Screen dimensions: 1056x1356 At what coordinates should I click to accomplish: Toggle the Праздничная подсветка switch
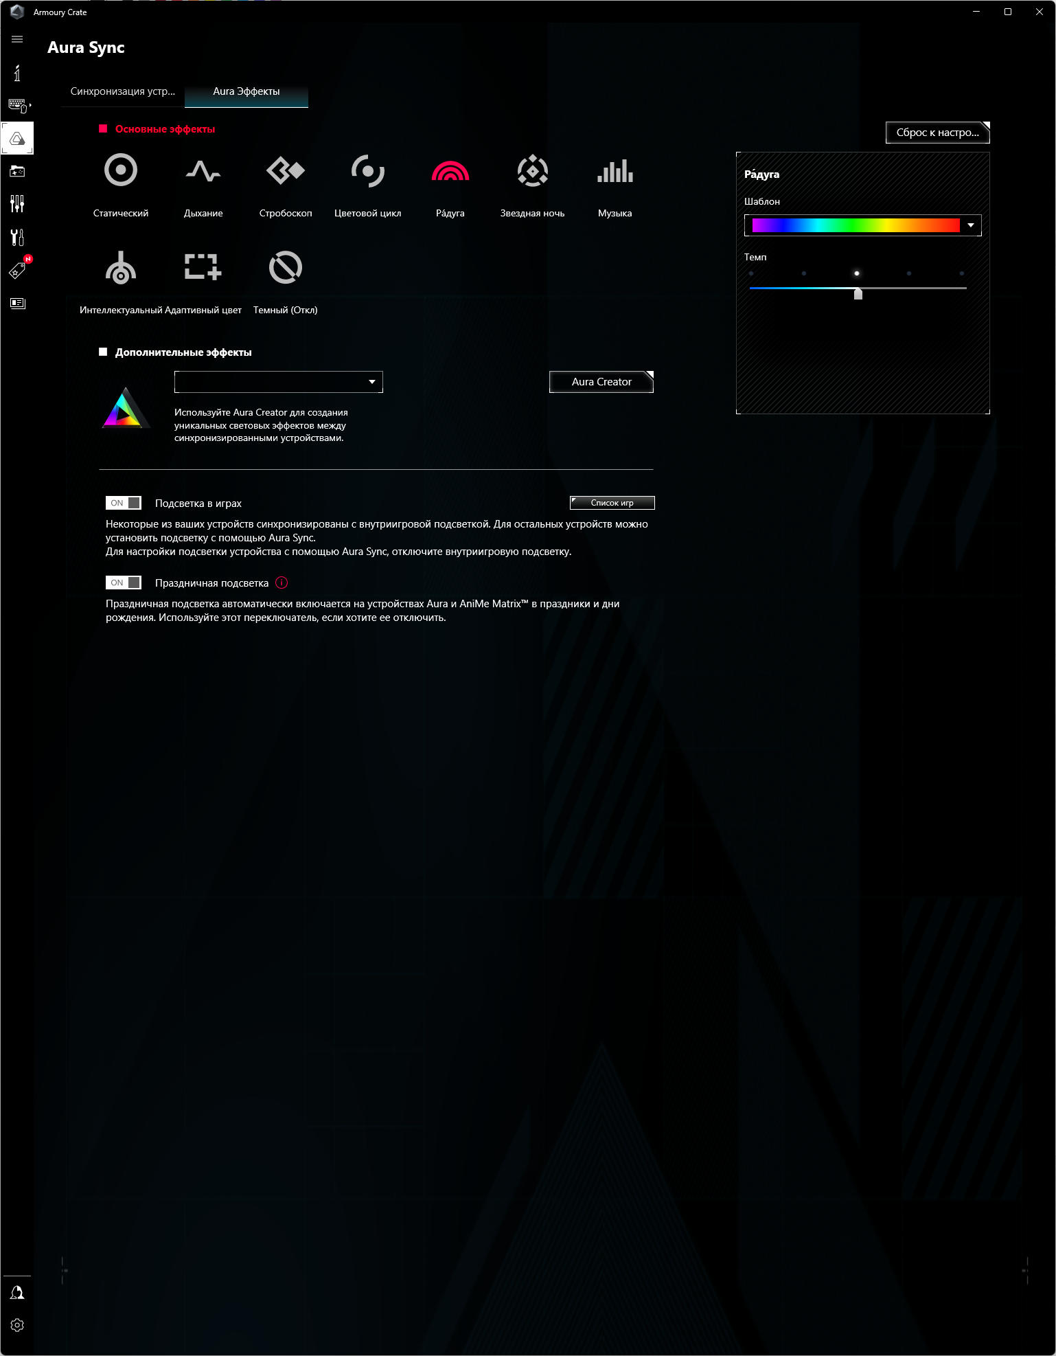(x=124, y=583)
